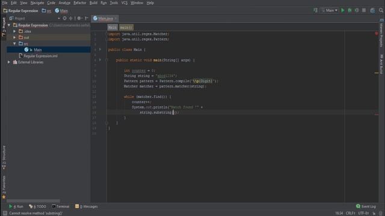The height and width of the screenshot is (216, 385).
Task: Open the Code menu
Action: point(51,3)
